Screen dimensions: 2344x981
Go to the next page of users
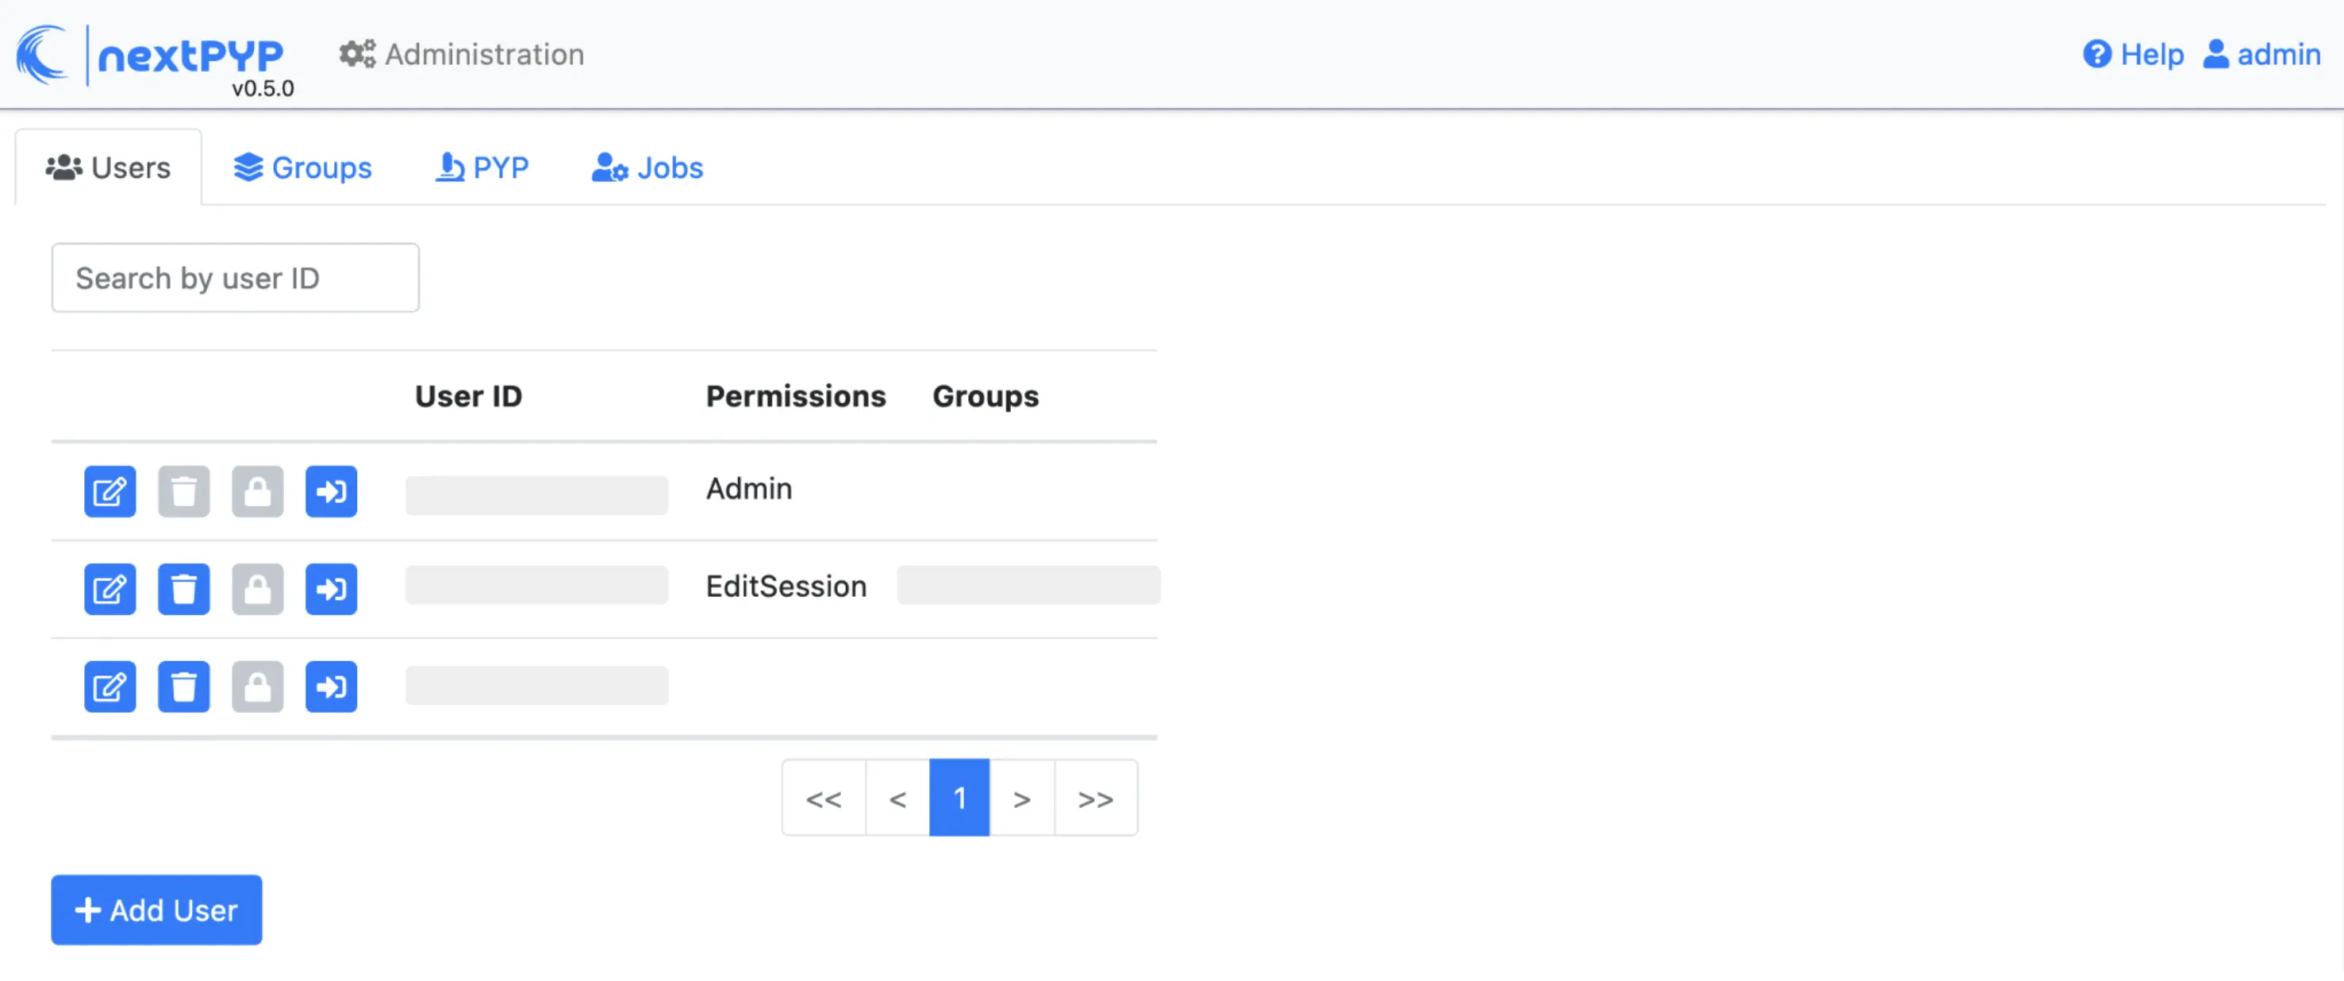click(1021, 798)
